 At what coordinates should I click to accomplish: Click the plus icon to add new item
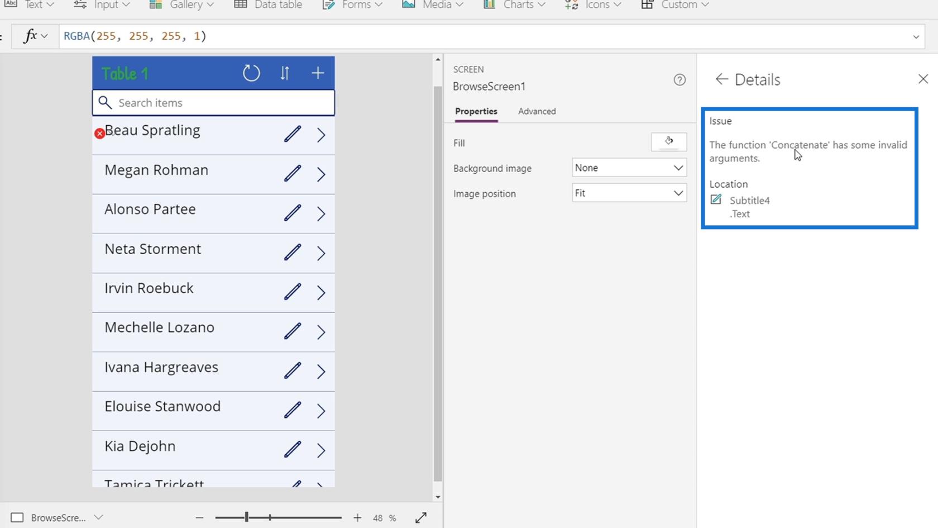click(x=318, y=73)
